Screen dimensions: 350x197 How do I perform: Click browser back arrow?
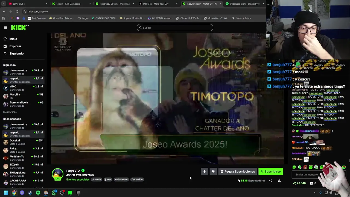click(x=4, y=11)
